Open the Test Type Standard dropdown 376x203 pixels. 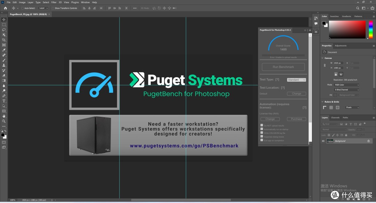click(x=296, y=80)
